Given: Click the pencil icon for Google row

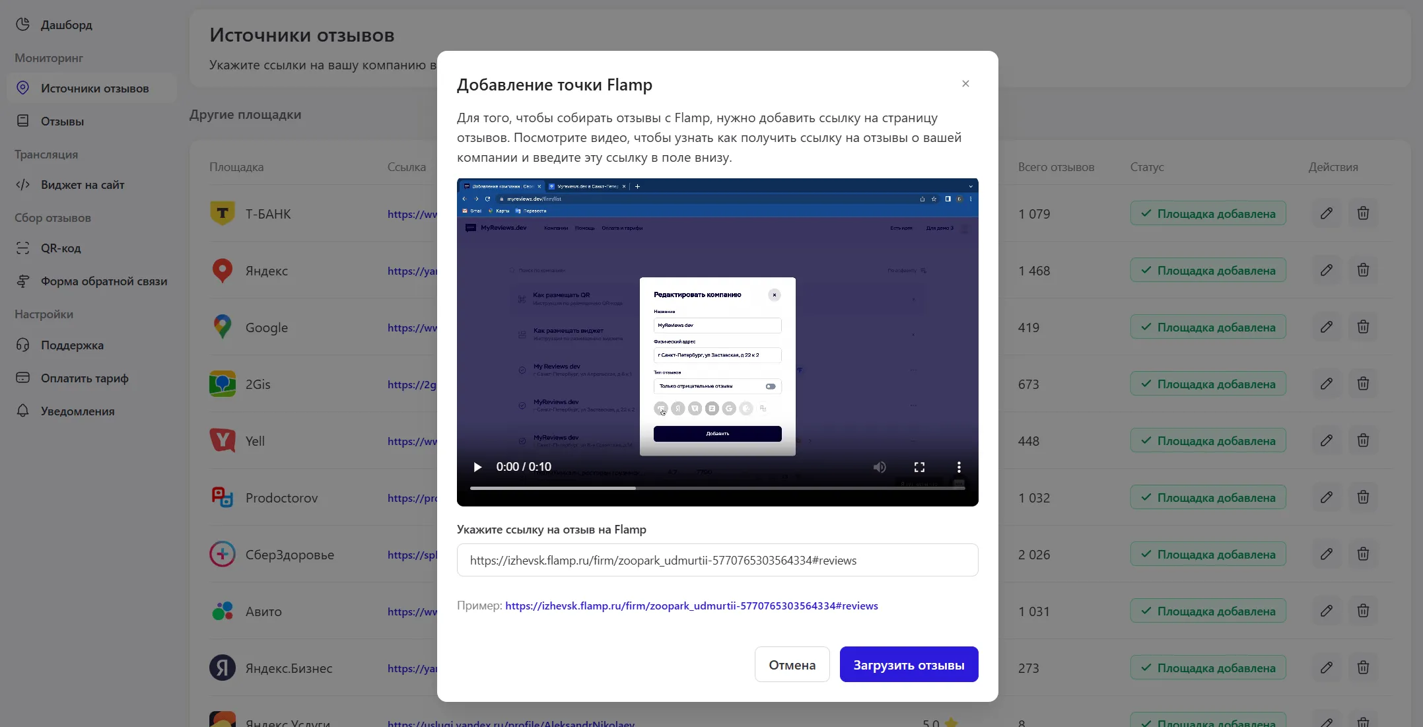Looking at the screenshot, I should (x=1327, y=328).
